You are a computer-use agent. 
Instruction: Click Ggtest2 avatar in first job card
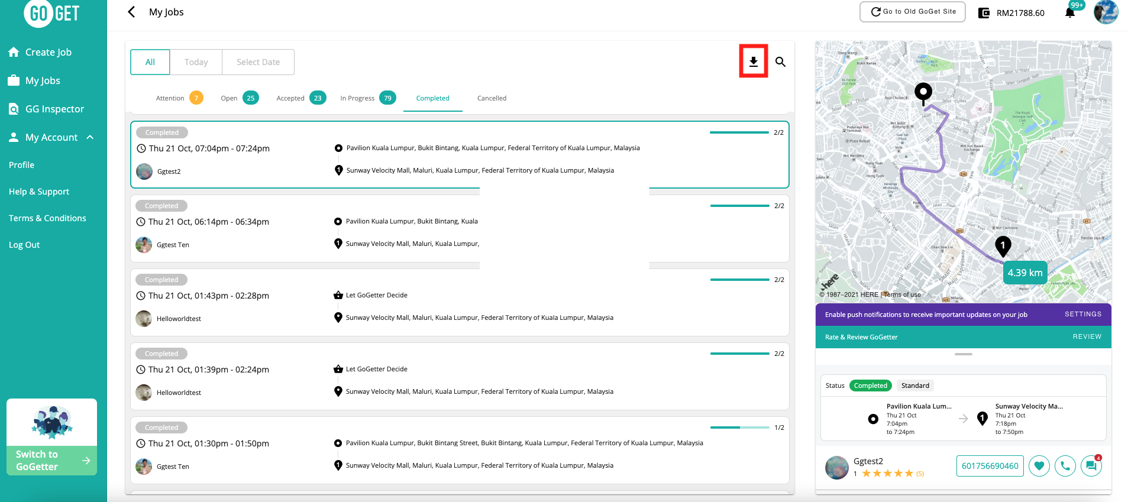(144, 171)
